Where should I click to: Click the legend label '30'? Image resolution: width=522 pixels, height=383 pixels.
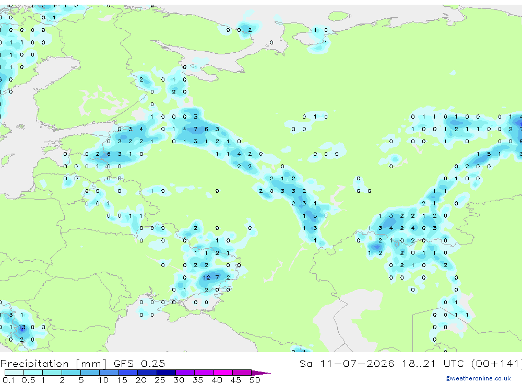point(179,380)
